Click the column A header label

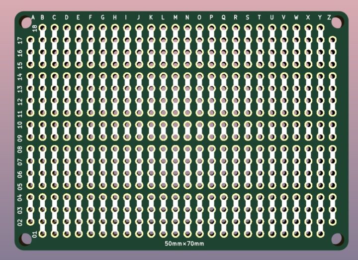tap(33, 18)
